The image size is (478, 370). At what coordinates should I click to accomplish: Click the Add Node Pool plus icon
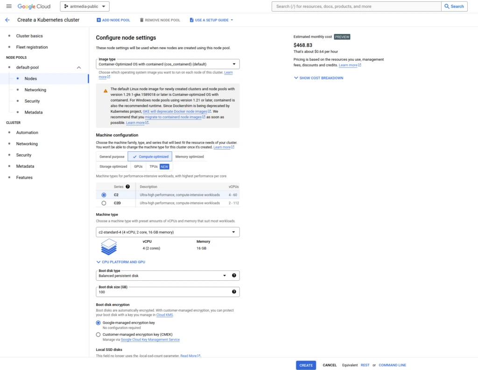click(98, 20)
